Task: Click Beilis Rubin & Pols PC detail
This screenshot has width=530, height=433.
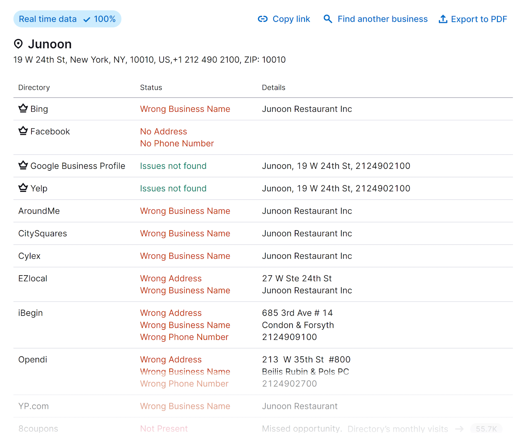Action: pos(305,371)
